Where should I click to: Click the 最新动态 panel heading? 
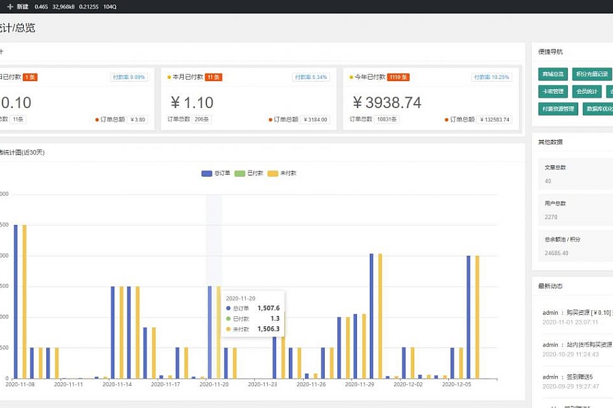(x=550, y=286)
